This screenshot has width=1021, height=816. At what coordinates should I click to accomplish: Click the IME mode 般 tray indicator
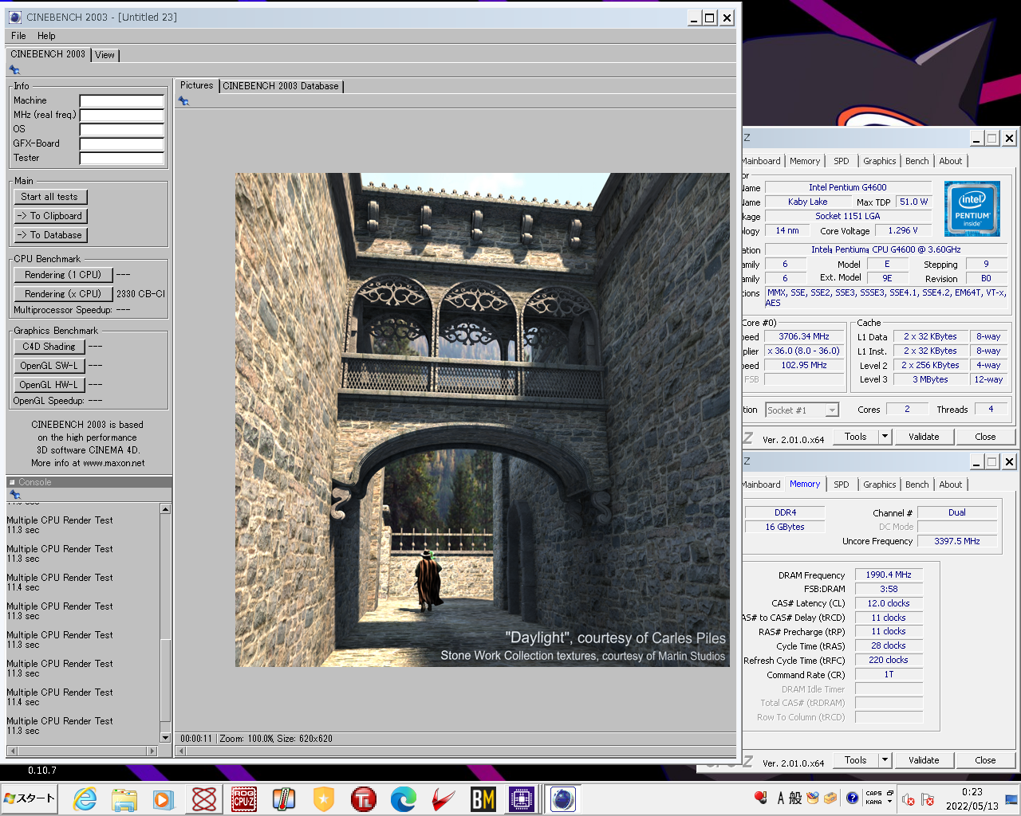795,798
